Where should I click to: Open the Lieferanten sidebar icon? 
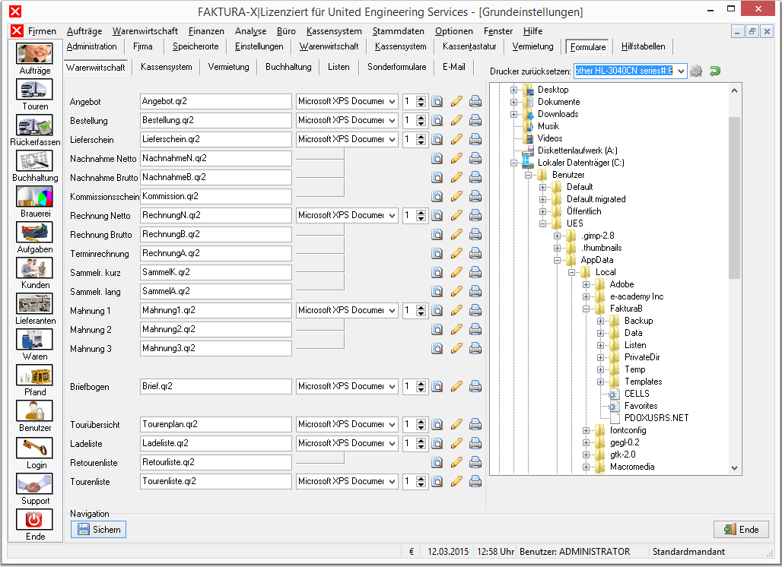point(34,305)
